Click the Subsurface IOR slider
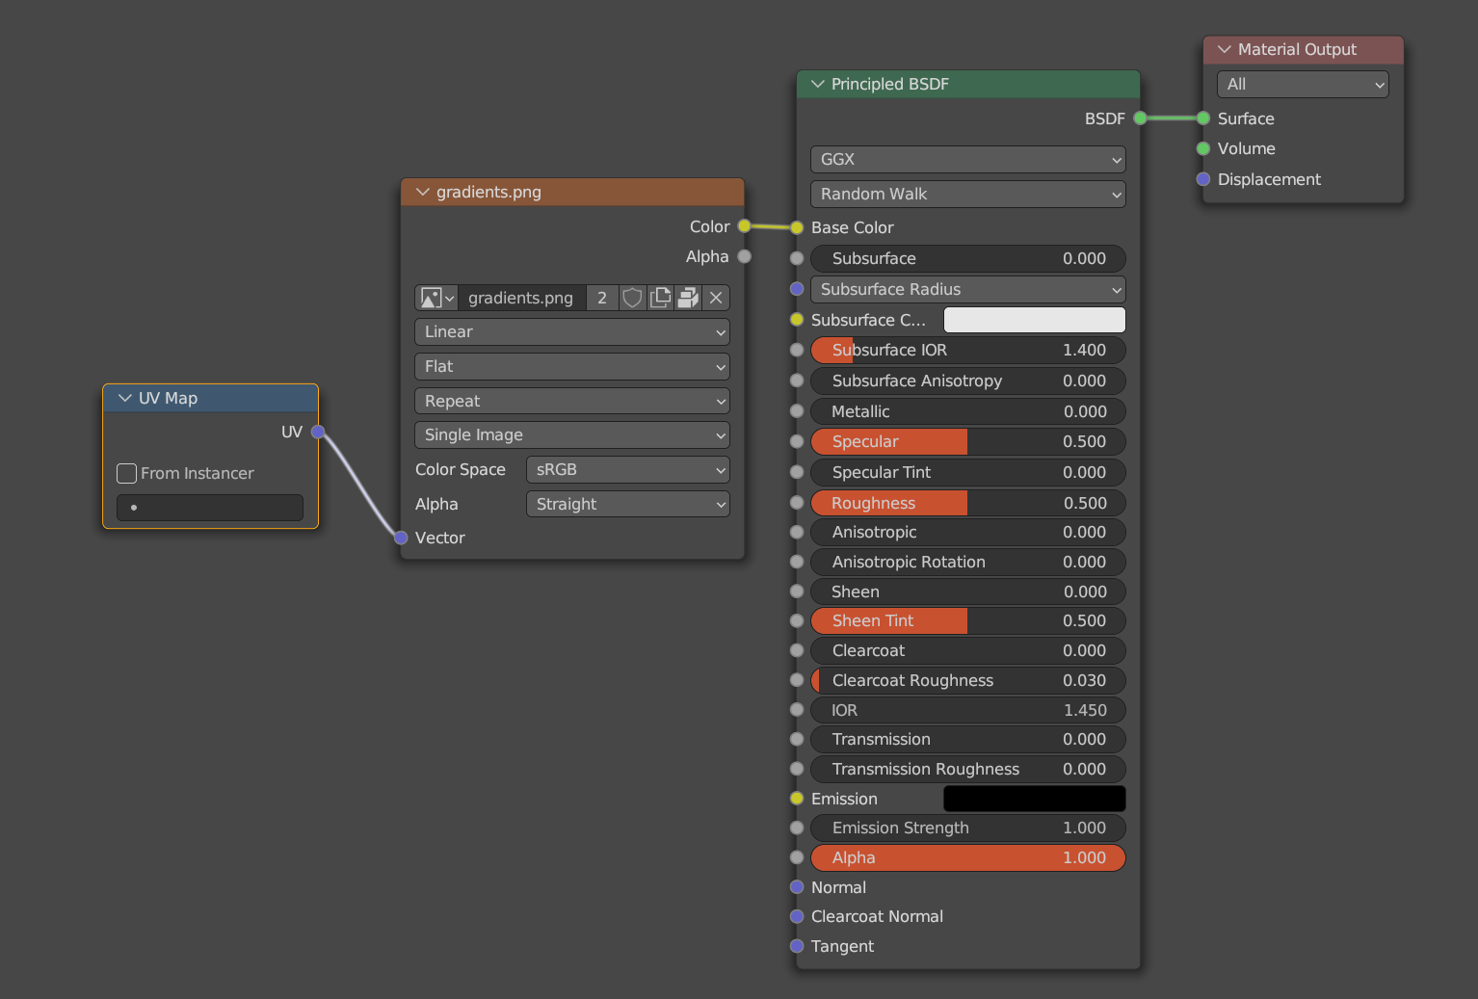The image size is (1478, 999). pyautogui.click(x=968, y=350)
